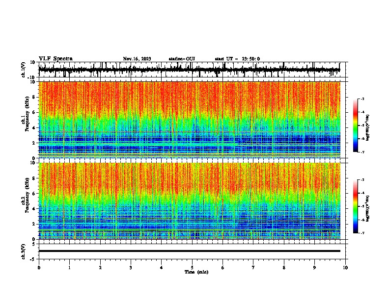The height and width of the screenshot is (300, 389).
Task: Click time axis tick label "2"
Action: tap(100, 268)
